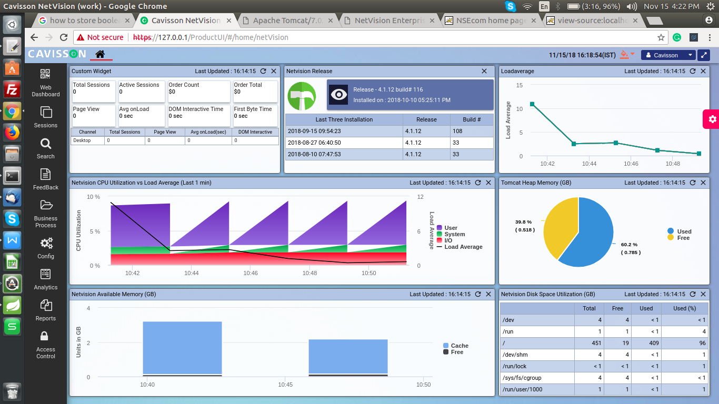Image resolution: width=719 pixels, height=404 pixels.
Task: Select the 2018-09-15 09:54:23 installation row
Action: tap(390, 131)
